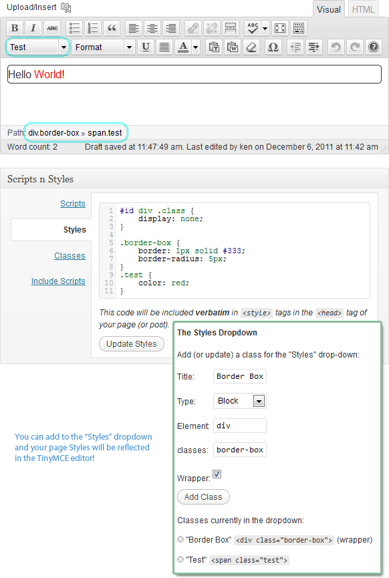
Task: Toggle bold formatting in editor toolbar
Action: click(x=15, y=28)
